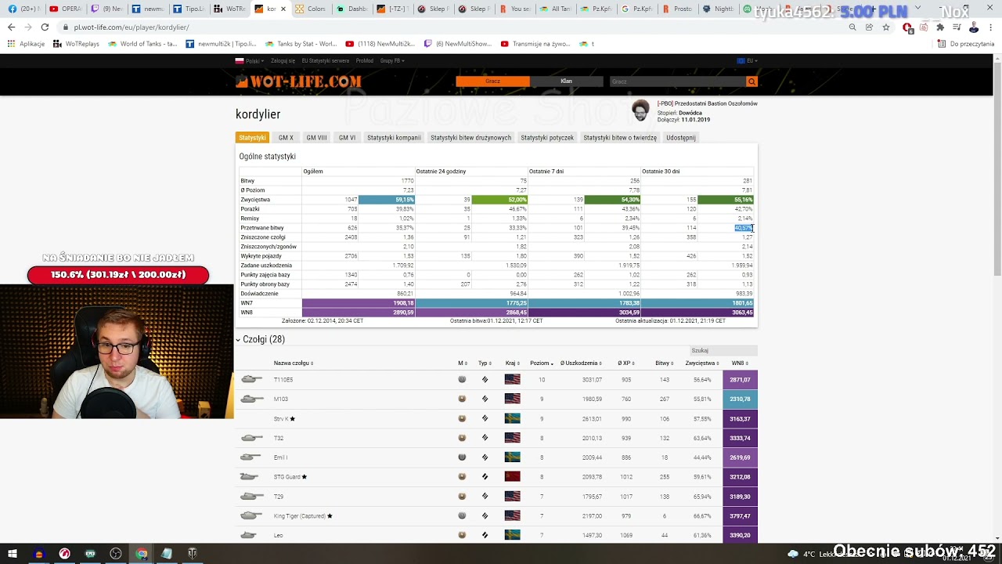Click the tank type icon for M103

(x=485, y=399)
